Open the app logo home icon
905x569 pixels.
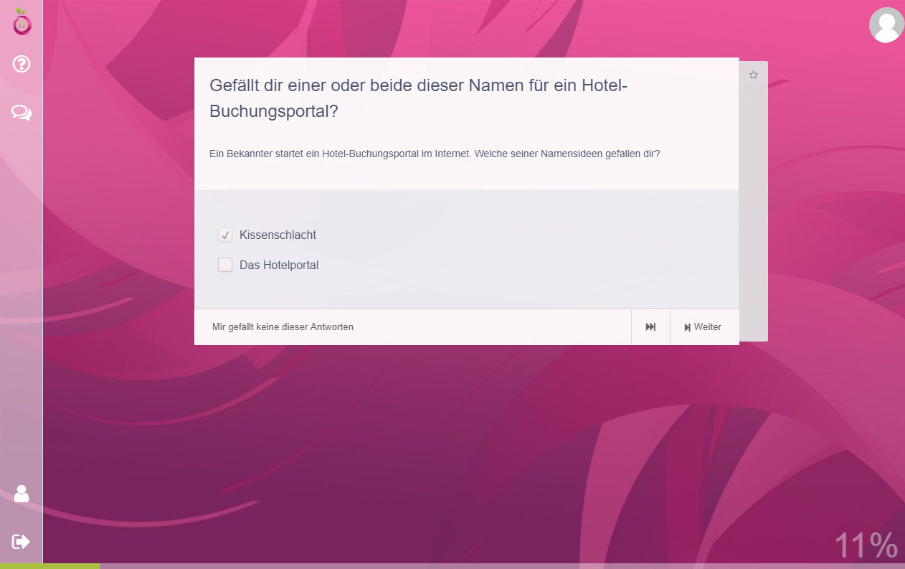click(22, 22)
